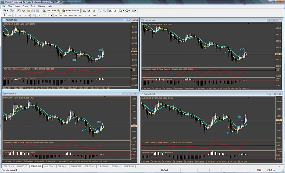
Task: Show the Market Watch panel
Action: (x=19, y=11)
